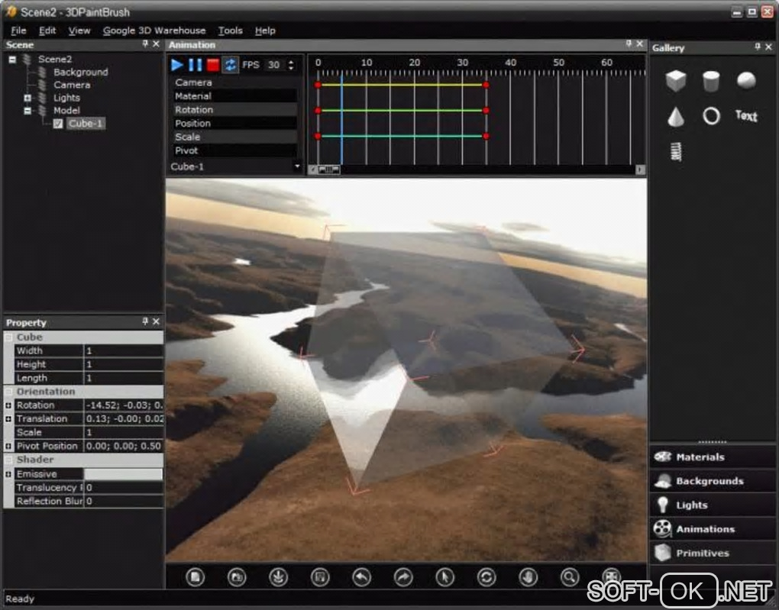
Task: Redo the action with the toolbar arrow
Action: pos(403,577)
